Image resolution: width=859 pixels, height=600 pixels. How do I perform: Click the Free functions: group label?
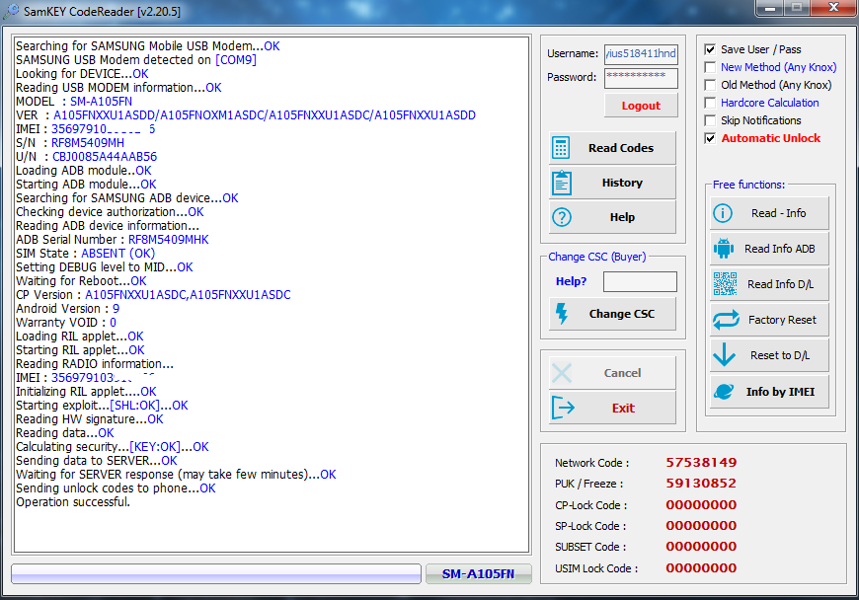pos(748,186)
